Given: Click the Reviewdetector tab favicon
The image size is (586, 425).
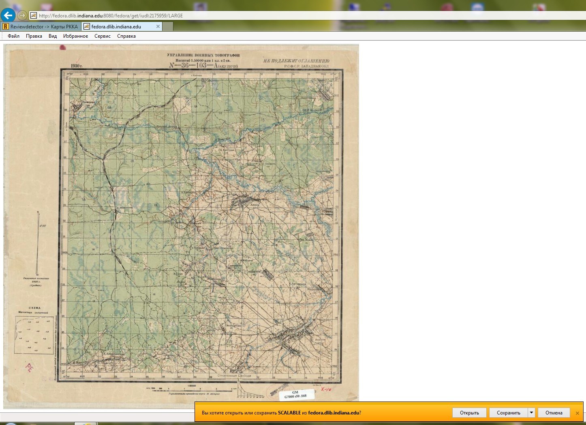Looking at the screenshot, I should point(6,26).
